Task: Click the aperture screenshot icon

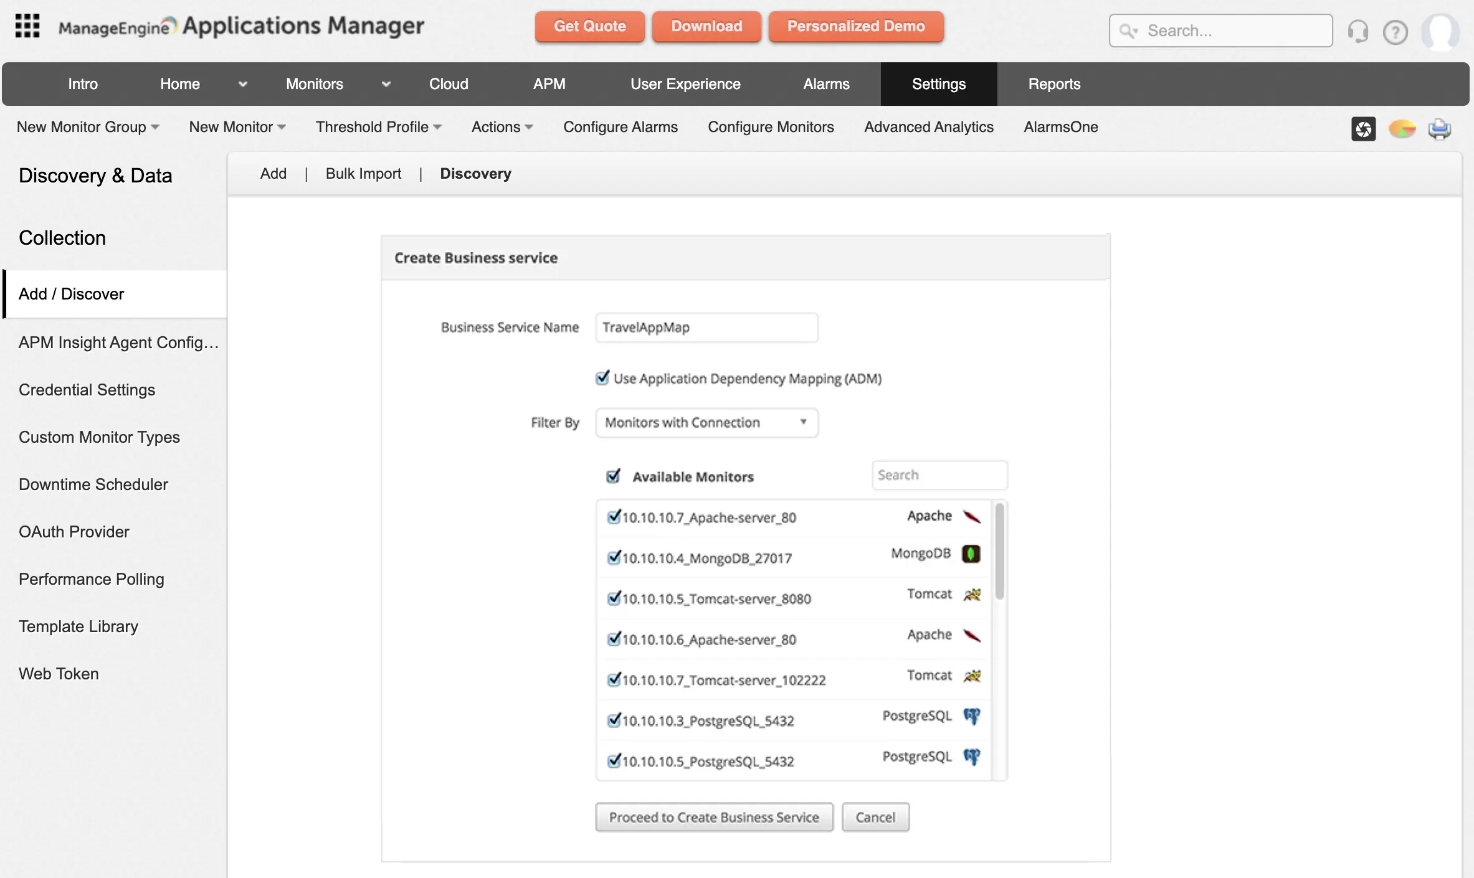Action: coord(1364,129)
